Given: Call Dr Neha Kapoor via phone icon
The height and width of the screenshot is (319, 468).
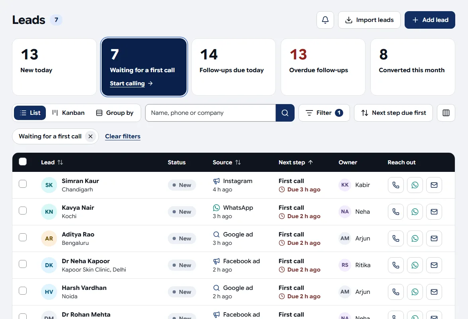Looking at the screenshot, I should click(x=396, y=265).
